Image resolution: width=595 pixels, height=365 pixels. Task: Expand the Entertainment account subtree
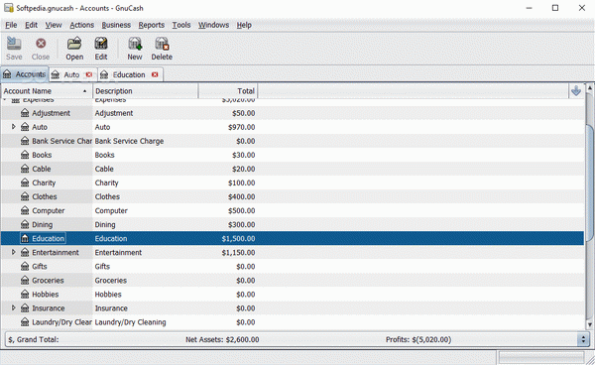coord(14,252)
